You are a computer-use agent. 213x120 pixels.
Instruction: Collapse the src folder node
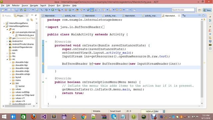click(x=7, y=29)
